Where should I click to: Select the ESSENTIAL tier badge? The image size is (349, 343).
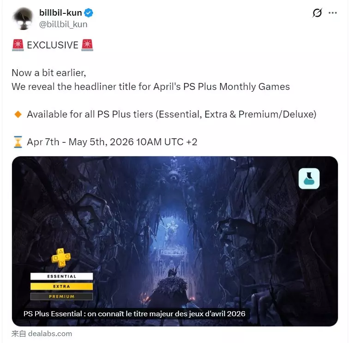[62, 276]
